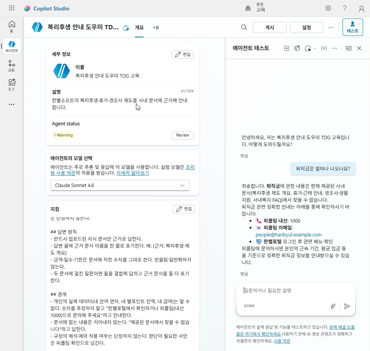This screenshot has height=351, width=370.
Task: Click the people@hanbyul.example.com email link
Action: click(x=289, y=235)
